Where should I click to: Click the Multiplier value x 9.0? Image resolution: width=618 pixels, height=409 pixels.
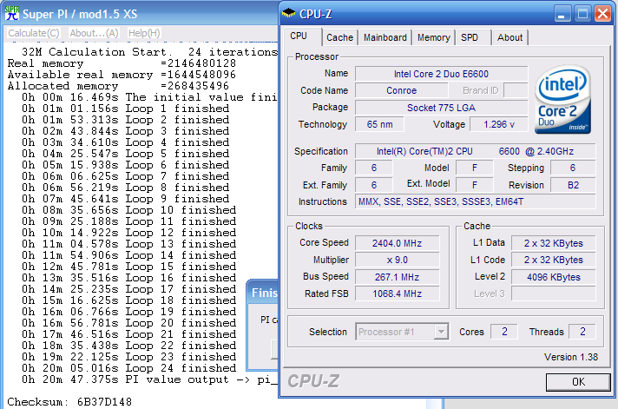click(397, 260)
